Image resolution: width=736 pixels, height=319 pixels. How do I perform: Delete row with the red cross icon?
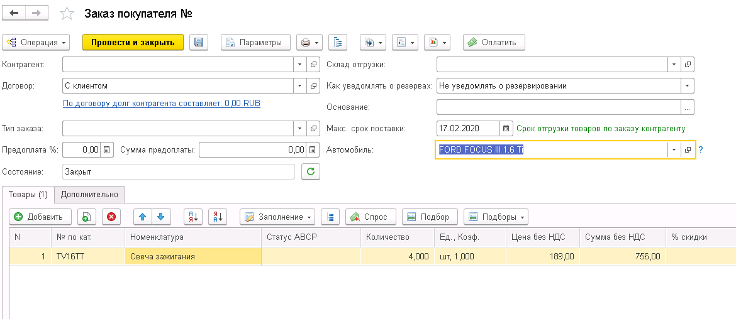coord(111,217)
